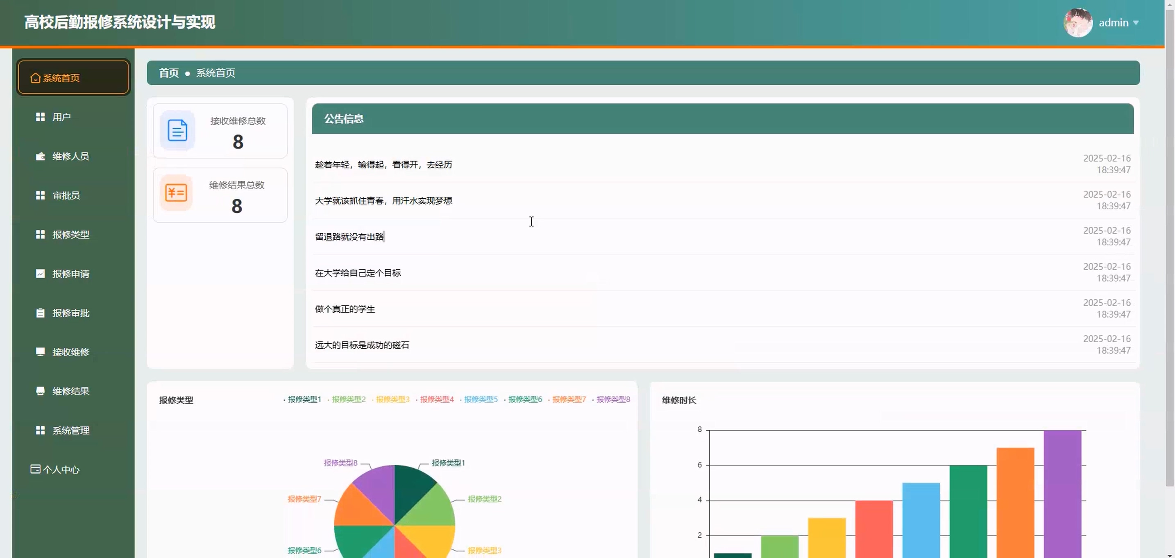Expand the 系统管理 sidebar menu

click(x=71, y=430)
